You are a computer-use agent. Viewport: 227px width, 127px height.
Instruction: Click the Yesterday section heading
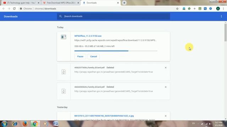[62, 107]
